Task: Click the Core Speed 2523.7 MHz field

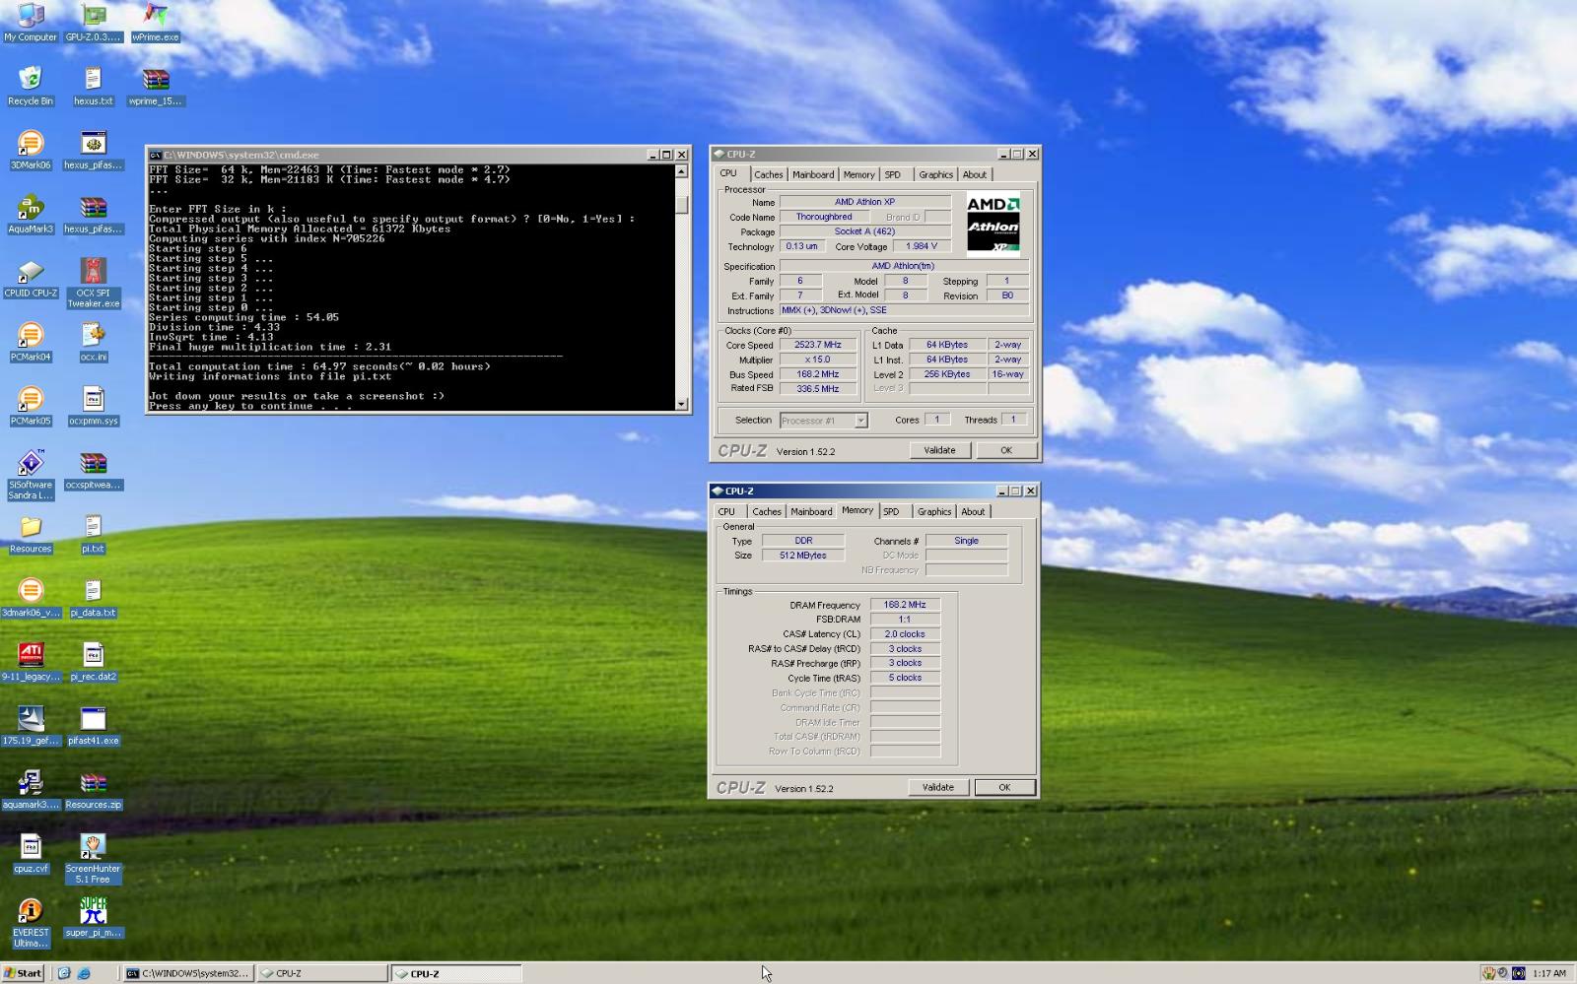Action: tap(818, 345)
